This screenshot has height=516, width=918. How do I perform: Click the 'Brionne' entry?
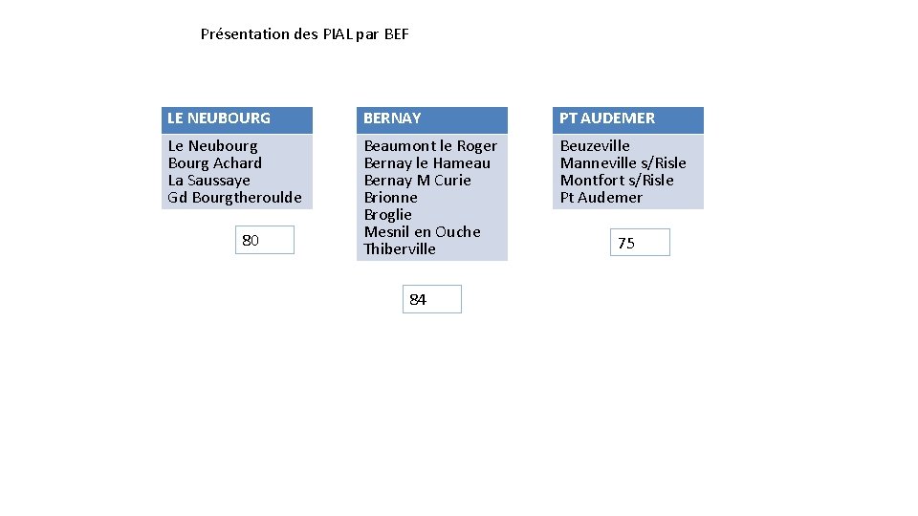click(390, 198)
